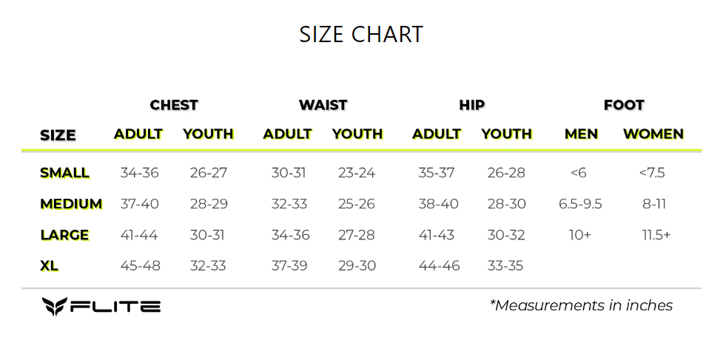This screenshot has height=351, width=726.
Task: Click the WOMEN foot column header
Action: pyautogui.click(x=653, y=134)
